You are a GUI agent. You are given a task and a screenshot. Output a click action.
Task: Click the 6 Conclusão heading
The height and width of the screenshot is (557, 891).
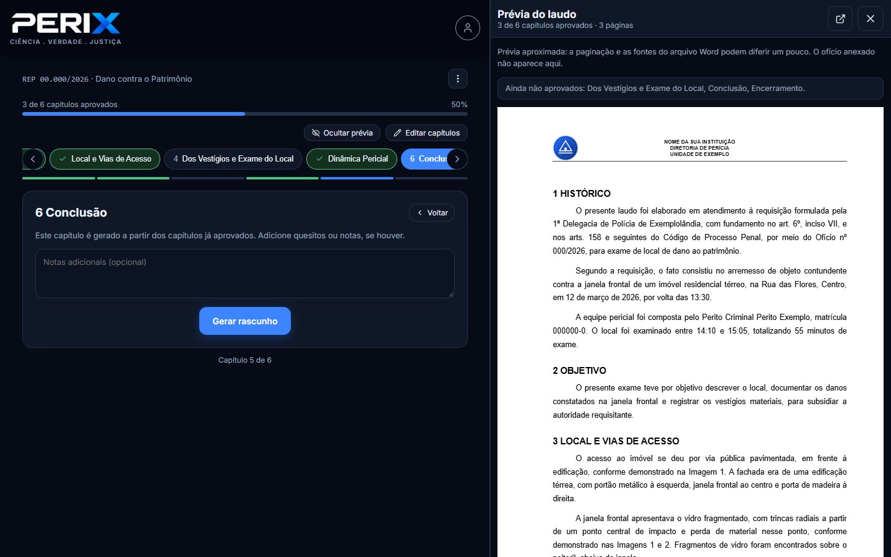(x=71, y=212)
